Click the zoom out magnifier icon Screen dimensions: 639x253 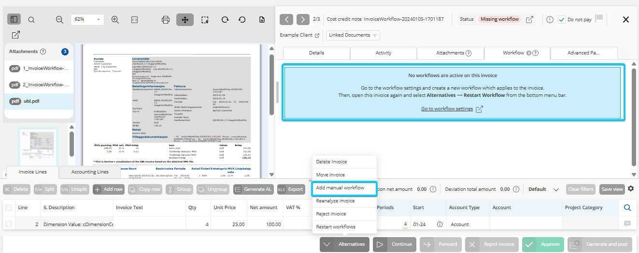[59, 20]
